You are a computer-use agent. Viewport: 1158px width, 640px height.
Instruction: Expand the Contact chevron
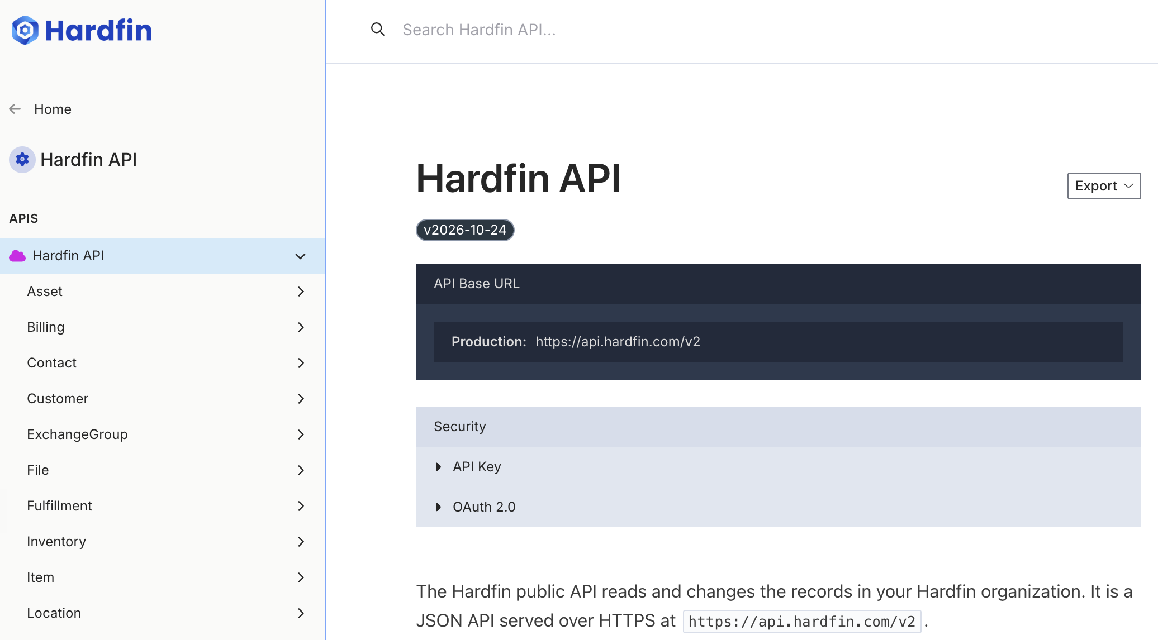[301, 363]
